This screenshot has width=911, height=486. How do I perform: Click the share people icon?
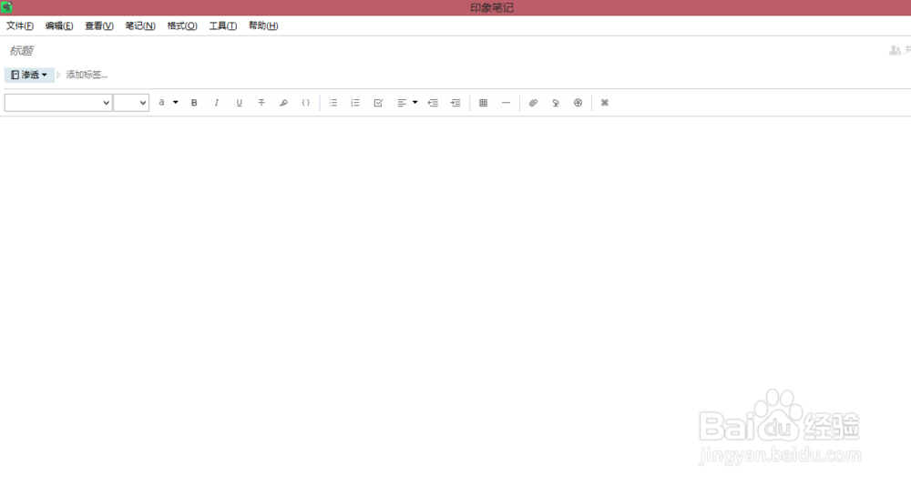pos(895,51)
